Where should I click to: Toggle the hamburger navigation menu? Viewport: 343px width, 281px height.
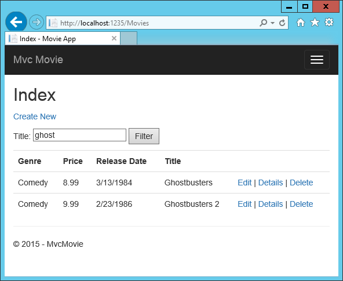coord(317,60)
